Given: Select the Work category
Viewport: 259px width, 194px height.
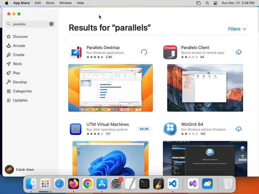Looking at the screenshot, I should tap(14, 64).
